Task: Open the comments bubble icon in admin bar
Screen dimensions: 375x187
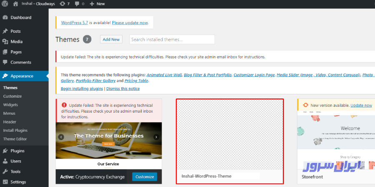Action: [77, 4]
